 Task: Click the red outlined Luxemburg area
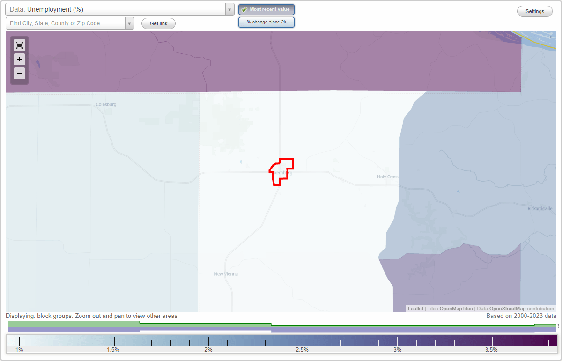tap(281, 172)
